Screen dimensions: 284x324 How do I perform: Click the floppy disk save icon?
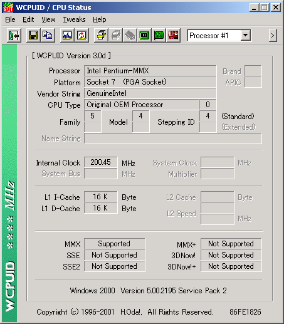click(x=33, y=36)
